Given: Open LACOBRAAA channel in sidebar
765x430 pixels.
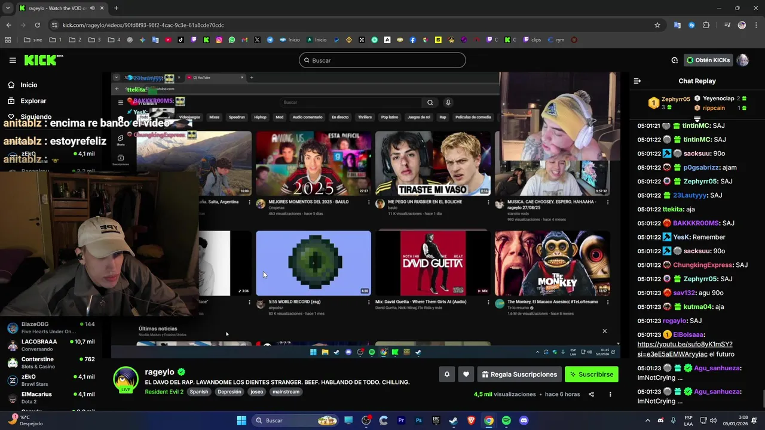Looking at the screenshot, I should click(x=51, y=345).
